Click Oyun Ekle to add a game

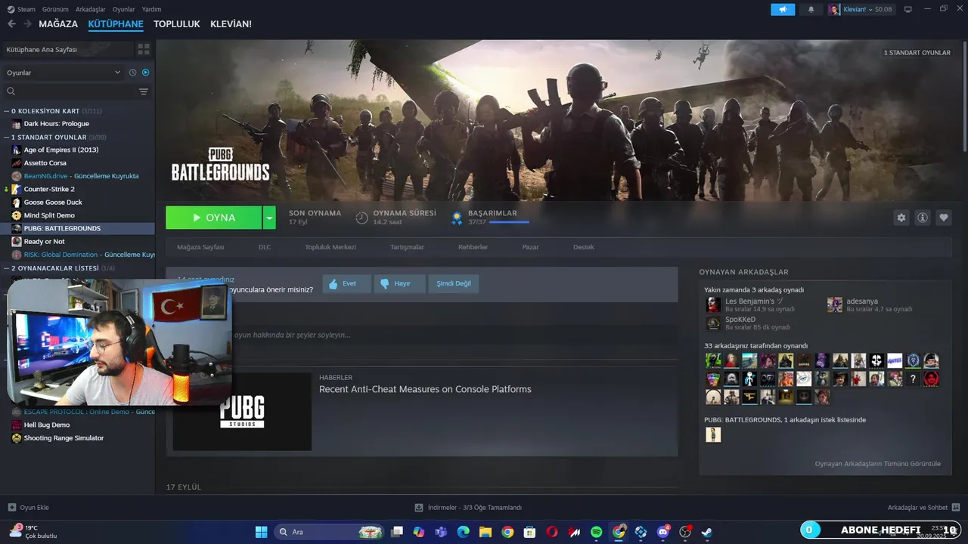pyautogui.click(x=28, y=508)
